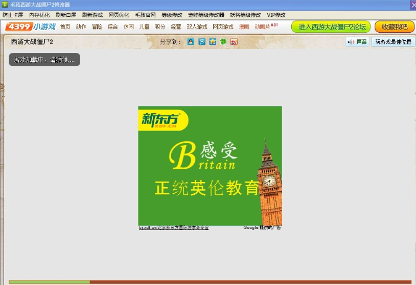Viewport: 416px width, 285px height.
Task: Open the 内存优化 menu
Action: point(39,15)
